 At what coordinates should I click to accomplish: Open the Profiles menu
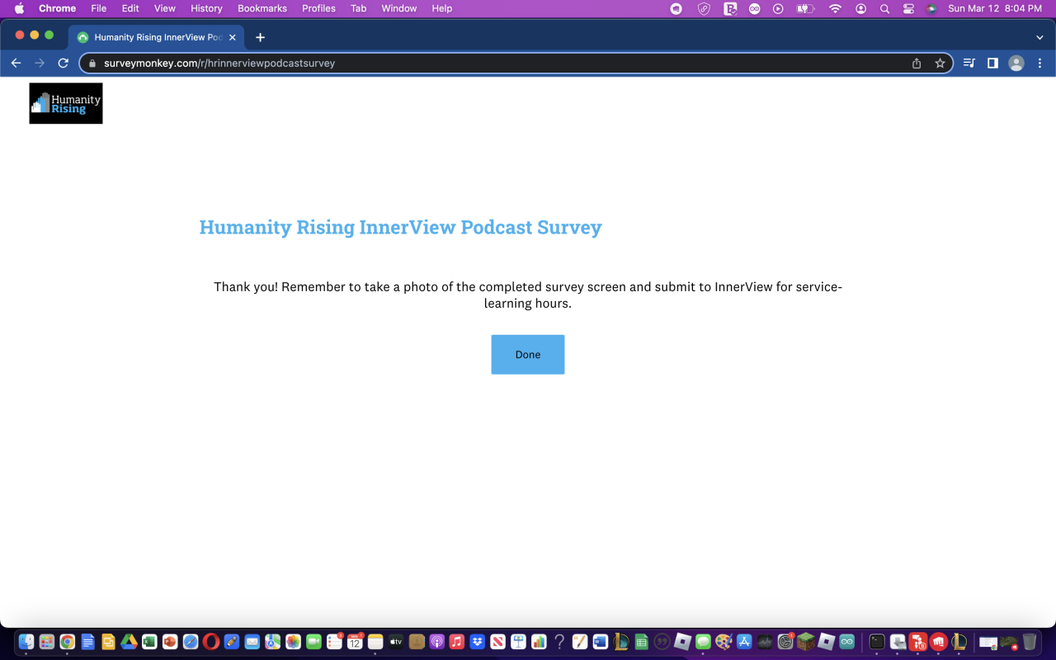point(318,8)
